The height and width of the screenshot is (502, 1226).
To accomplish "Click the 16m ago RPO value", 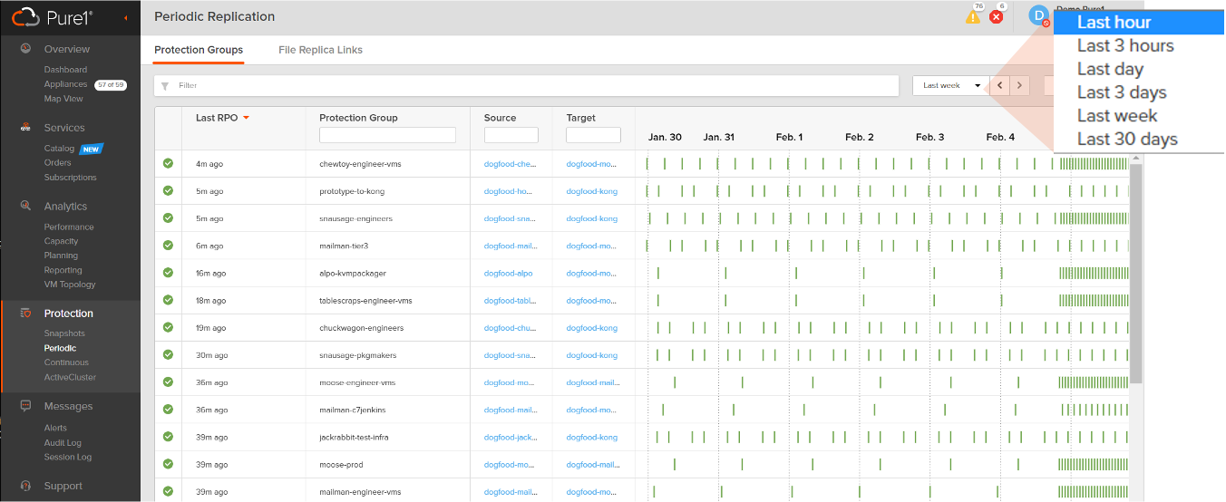I will pyautogui.click(x=211, y=273).
